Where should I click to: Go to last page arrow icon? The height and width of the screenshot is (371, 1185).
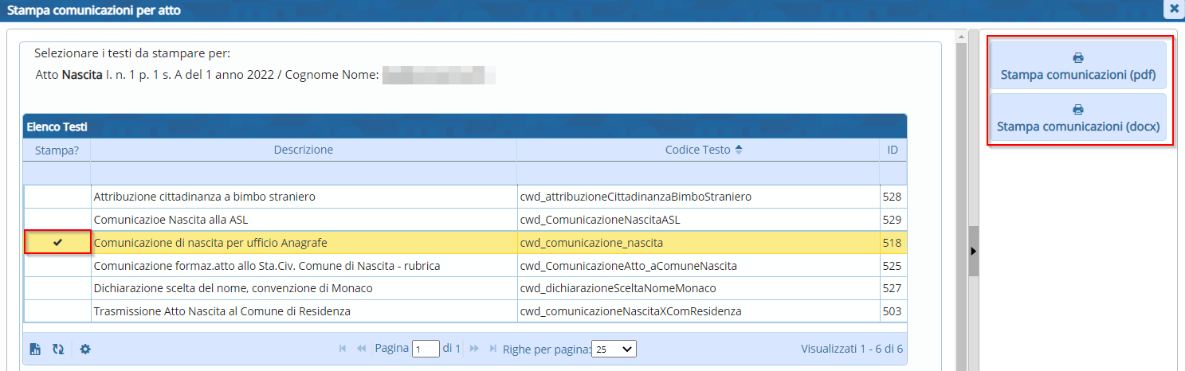[492, 349]
